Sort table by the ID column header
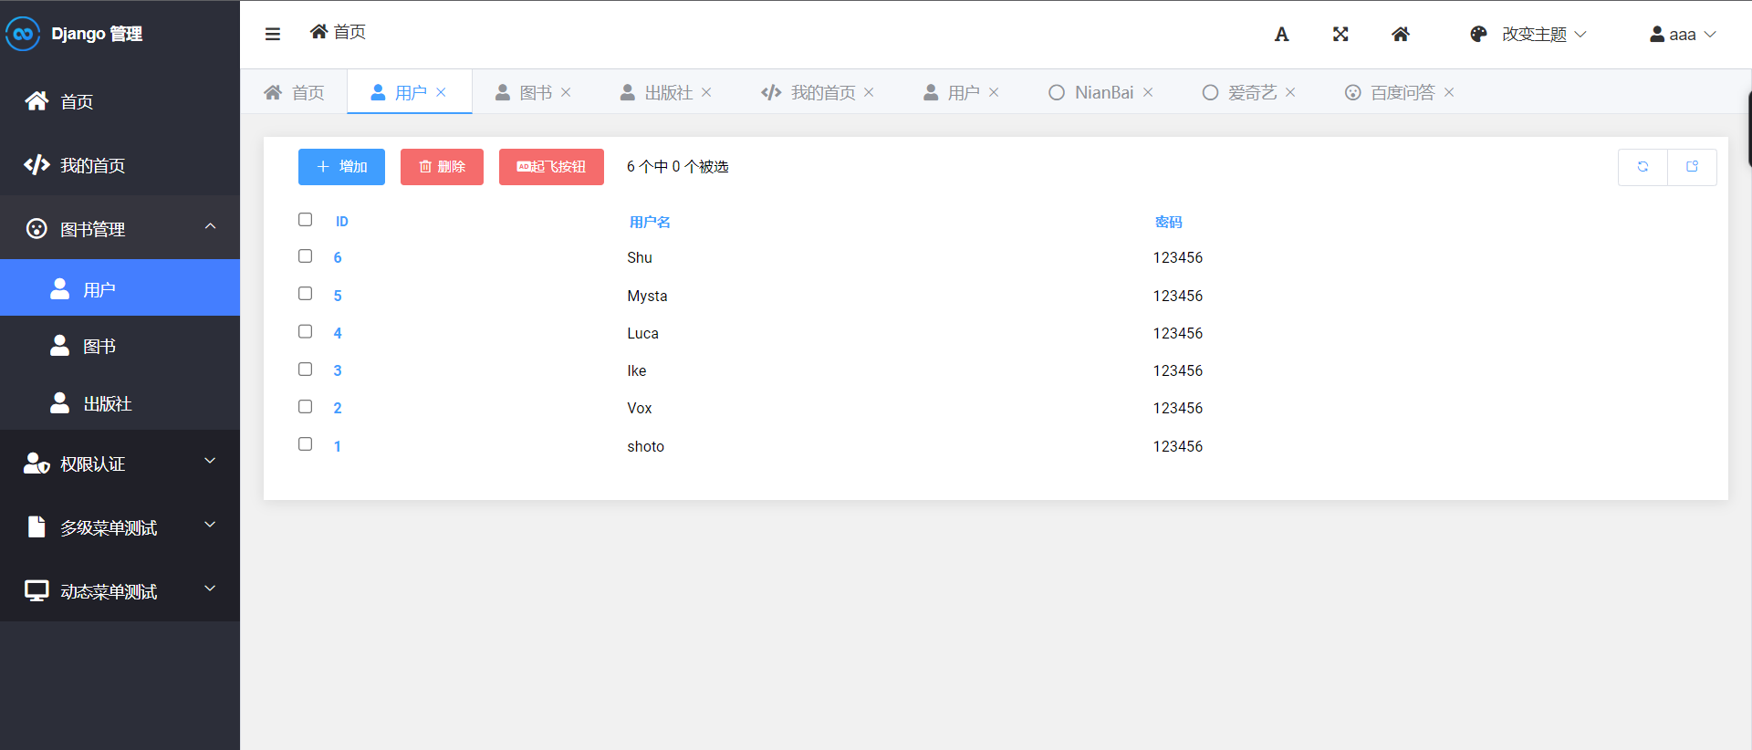Viewport: 1752px width, 750px height. tap(342, 222)
